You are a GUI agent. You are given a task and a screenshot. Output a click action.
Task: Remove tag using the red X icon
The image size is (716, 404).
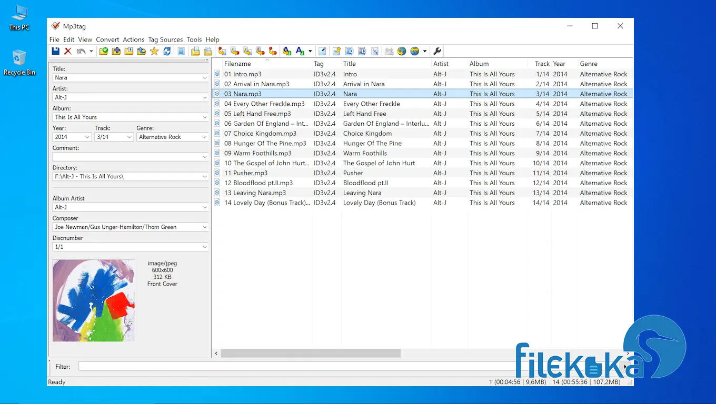68,51
